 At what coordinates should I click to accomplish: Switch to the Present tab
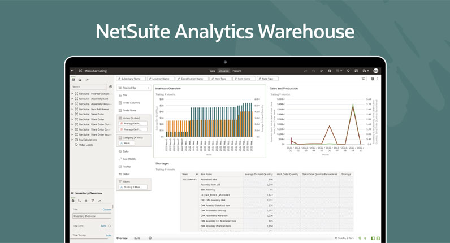(x=237, y=71)
